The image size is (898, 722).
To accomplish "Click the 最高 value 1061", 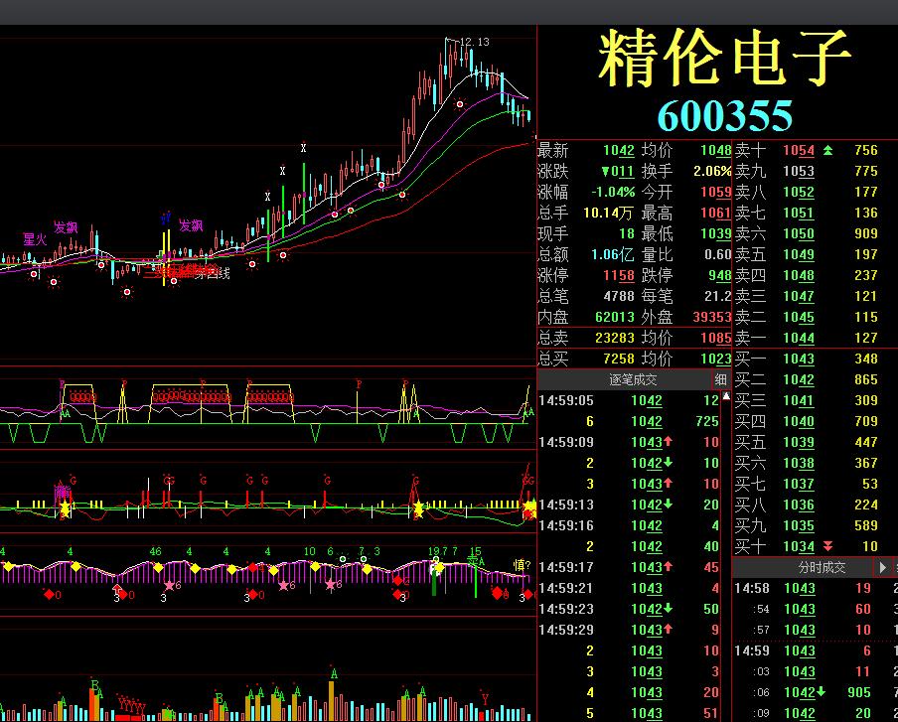I will coord(716,213).
